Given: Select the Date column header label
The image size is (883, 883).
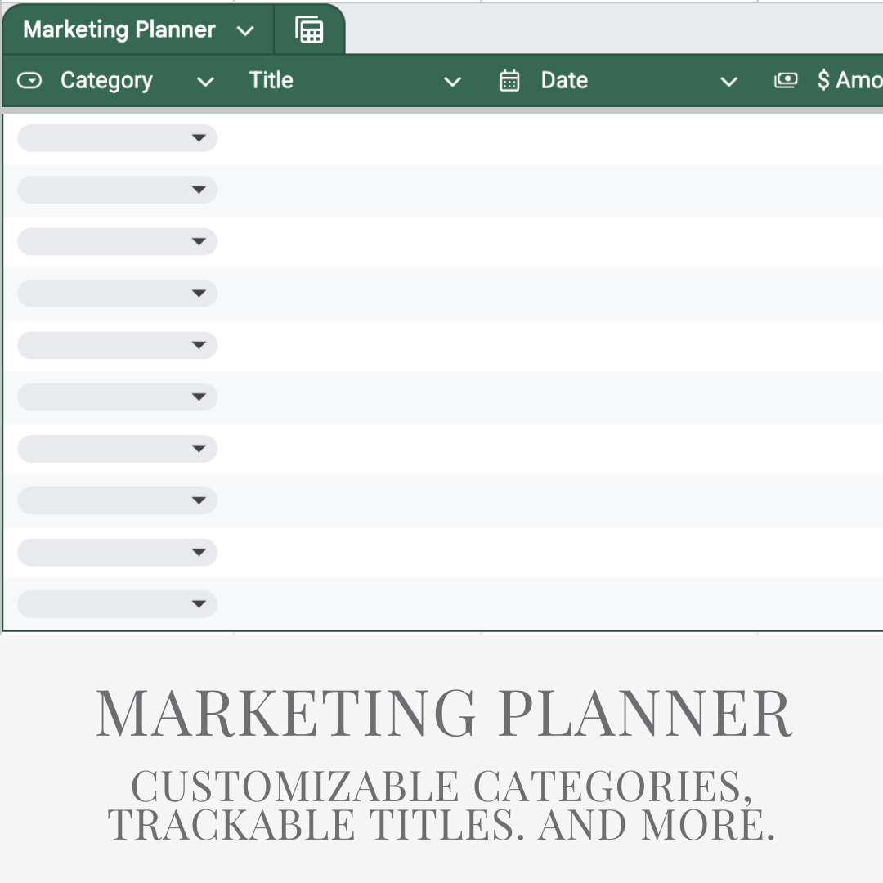Looking at the screenshot, I should tap(564, 80).
